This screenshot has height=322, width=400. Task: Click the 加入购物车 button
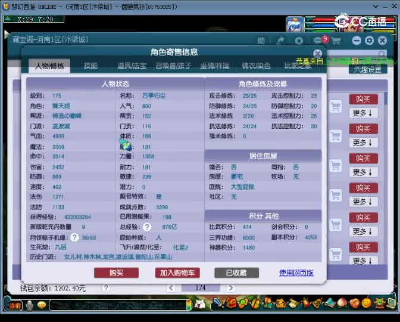pyautogui.click(x=177, y=273)
